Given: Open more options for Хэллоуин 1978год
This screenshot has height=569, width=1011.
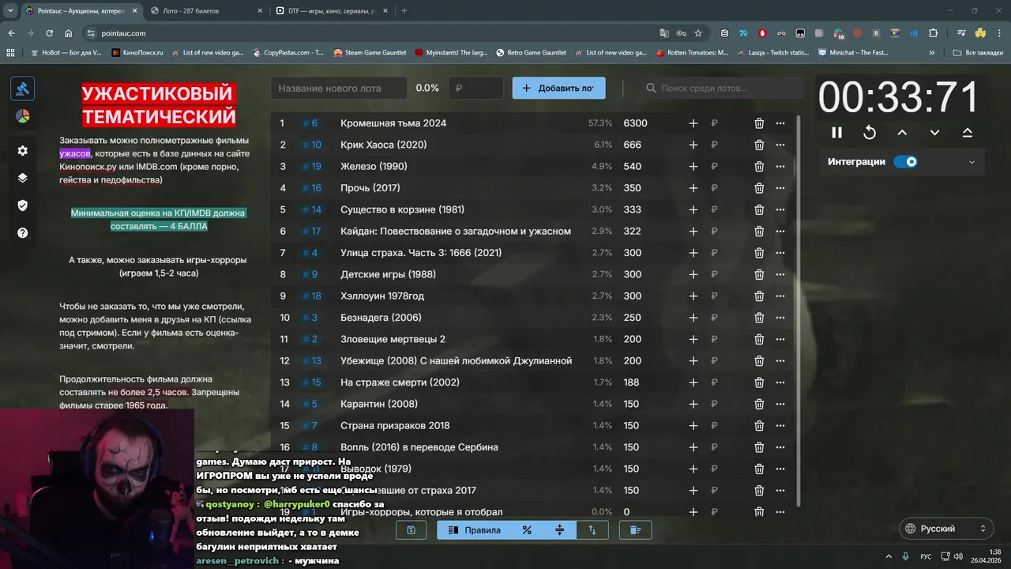Looking at the screenshot, I should [780, 296].
